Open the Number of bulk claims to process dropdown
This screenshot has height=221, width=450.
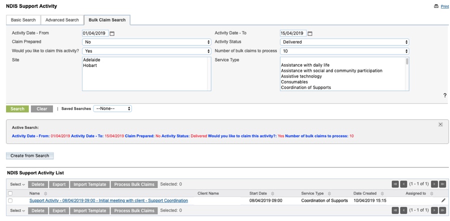pos(344,51)
